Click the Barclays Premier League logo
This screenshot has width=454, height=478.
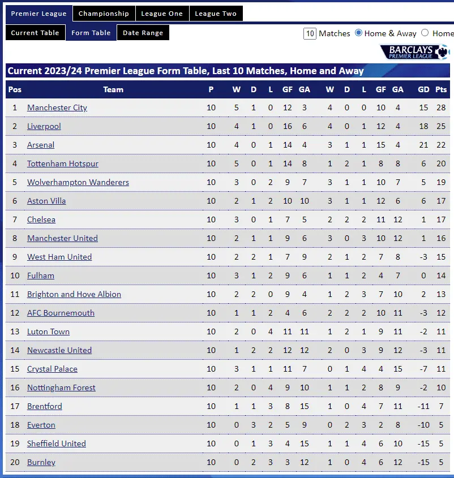click(418, 51)
